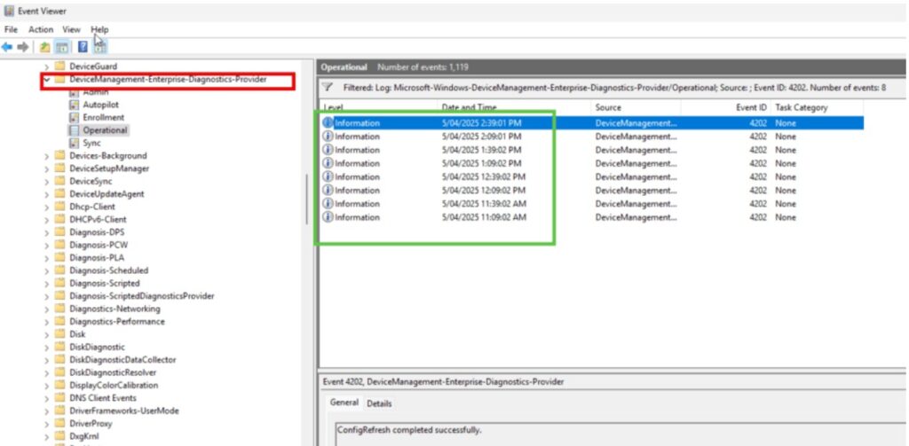Click the info icon on the 12:39:02 PM event
The height and width of the screenshot is (446, 909).
(328, 176)
